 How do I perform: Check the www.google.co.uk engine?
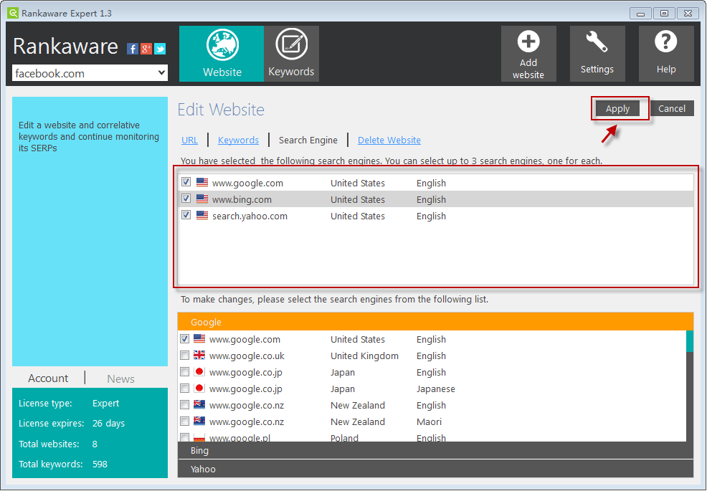coord(184,356)
